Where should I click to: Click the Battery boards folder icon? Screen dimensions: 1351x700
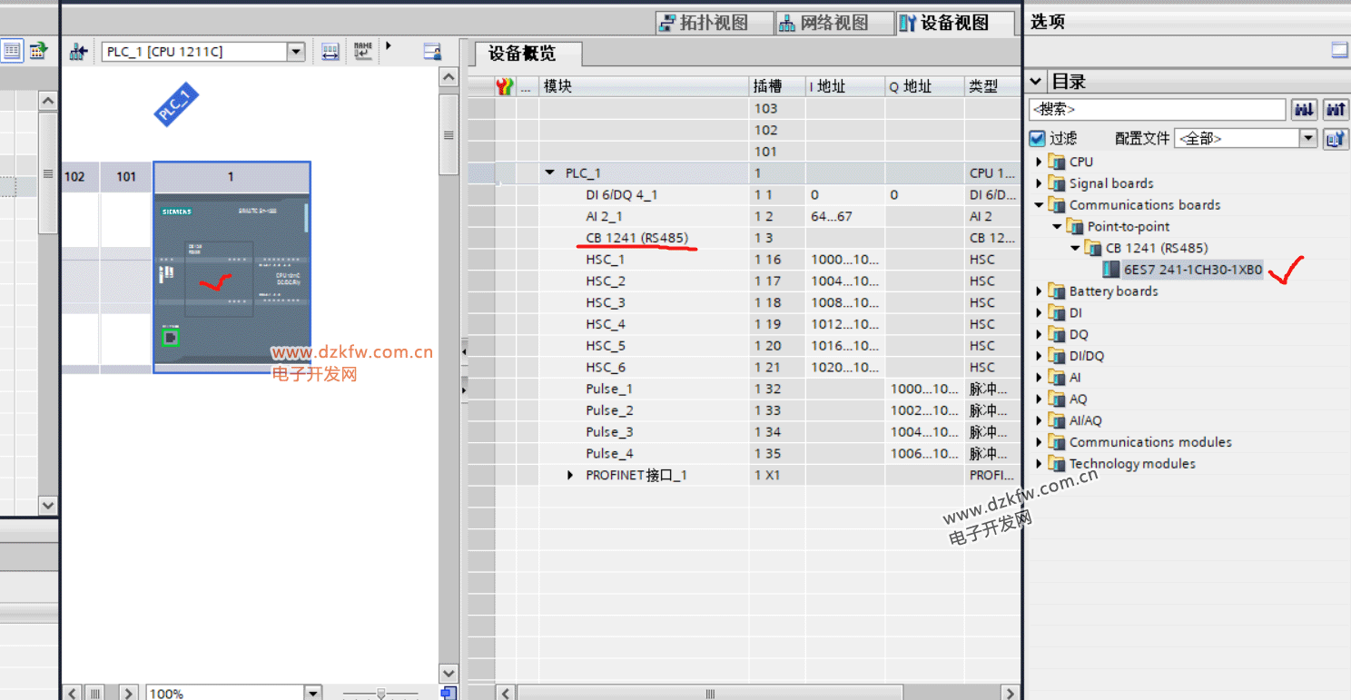1056,291
